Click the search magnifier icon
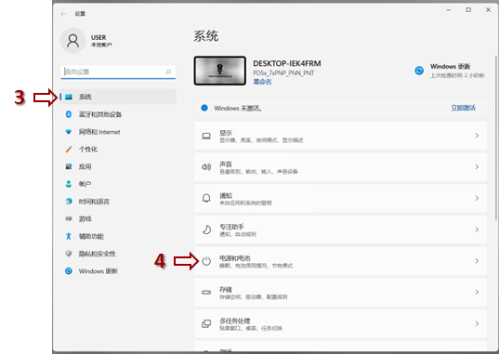Screen dimensions: 499x354 click(x=168, y=72)
